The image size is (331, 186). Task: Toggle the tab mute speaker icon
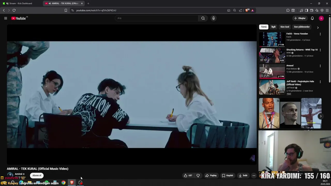tap(50, 3)
